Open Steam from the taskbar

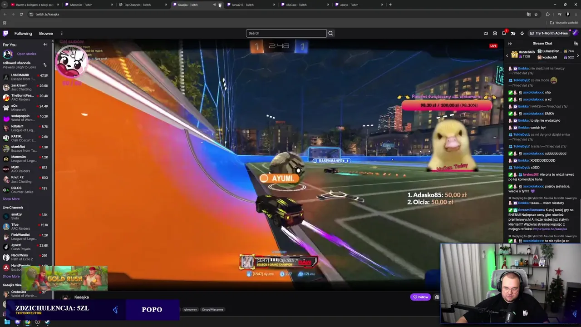pyautogui.click(x=47, y=322)
